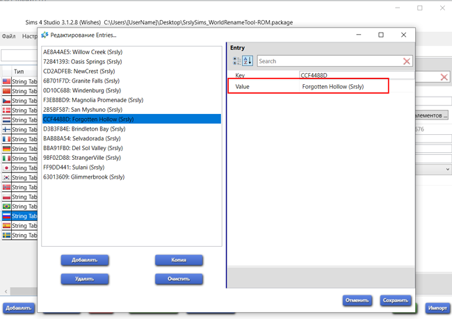Clear the Entry search with red X
The width and height of the screenshot is (452, 319).
pyautogui.click(x=407, y=61)
